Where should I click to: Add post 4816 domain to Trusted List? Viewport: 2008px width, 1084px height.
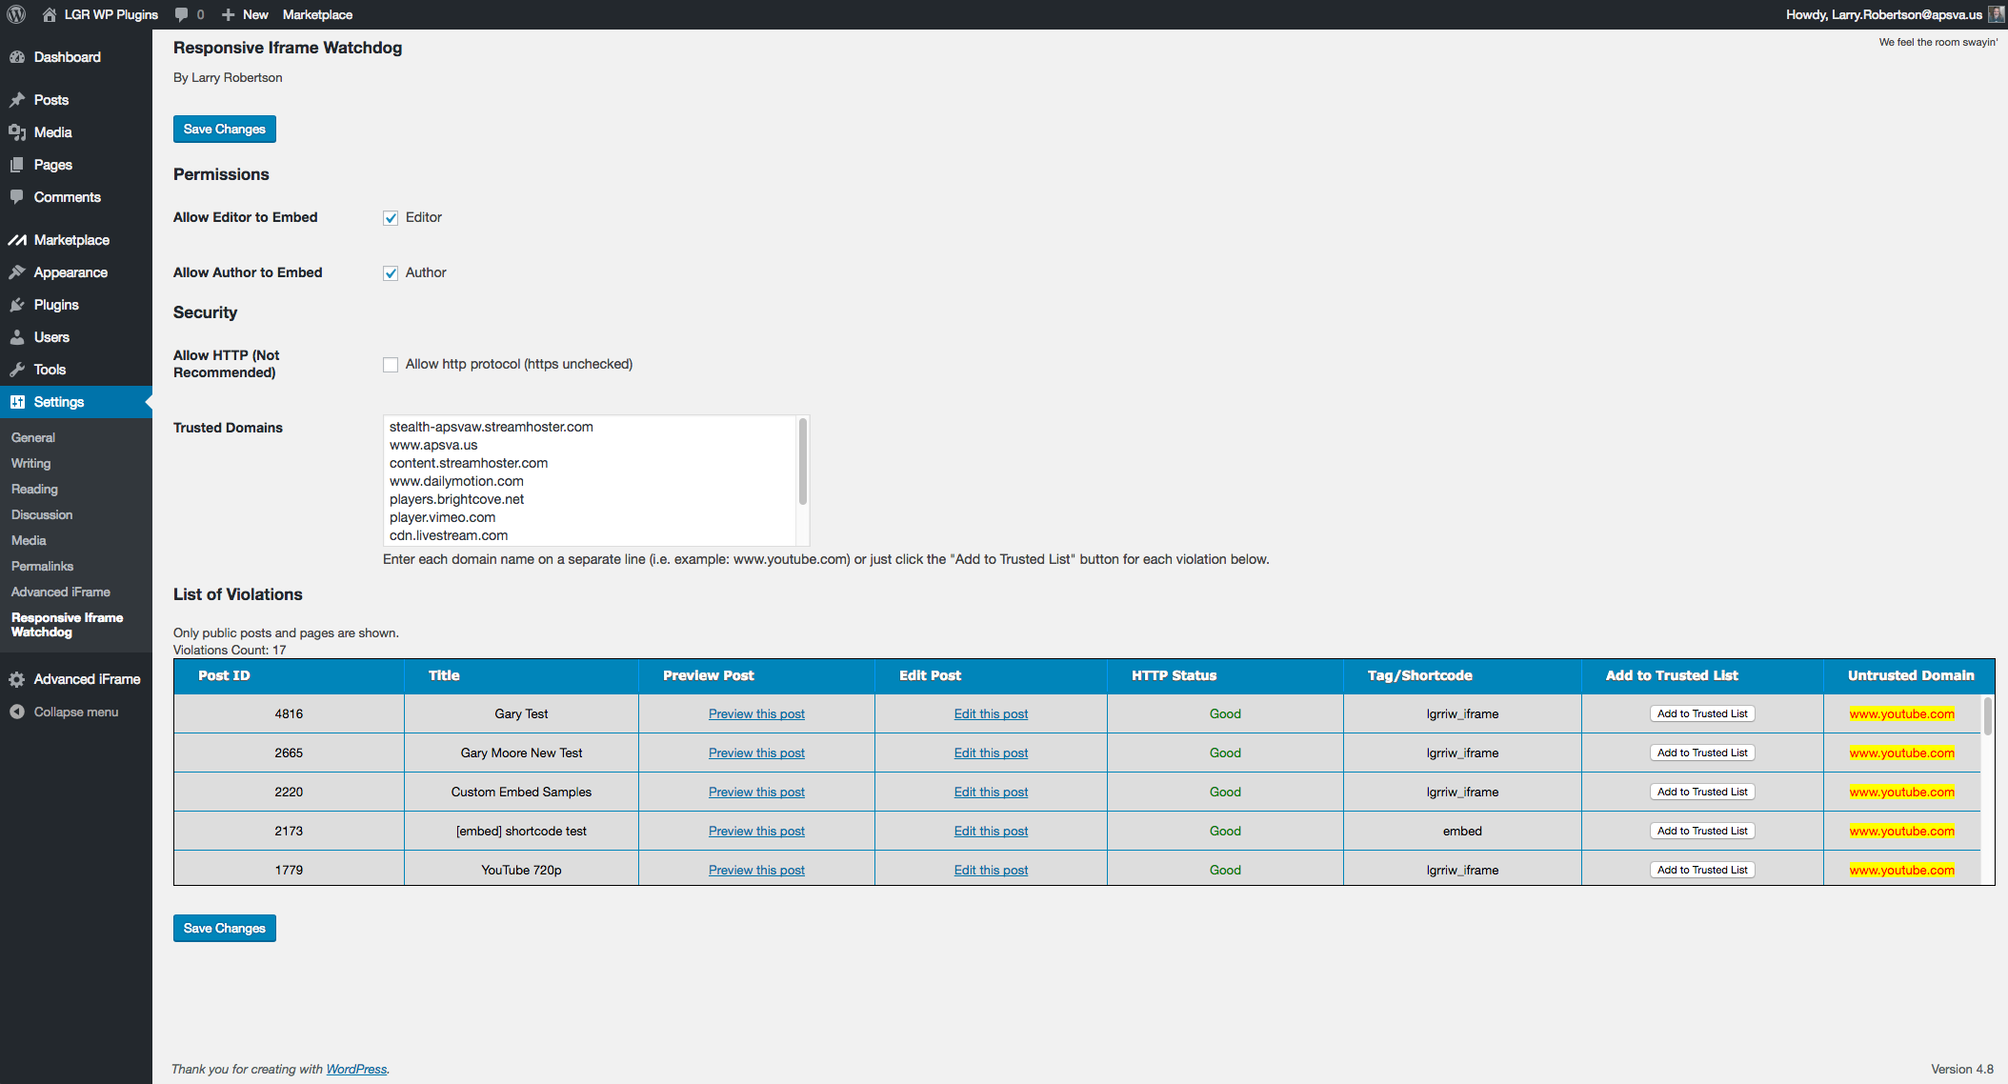click(1702, 713)
